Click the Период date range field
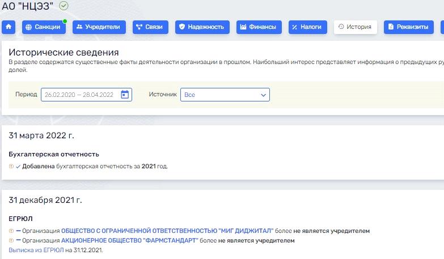The image size is (444, 259). click(86, 95)
